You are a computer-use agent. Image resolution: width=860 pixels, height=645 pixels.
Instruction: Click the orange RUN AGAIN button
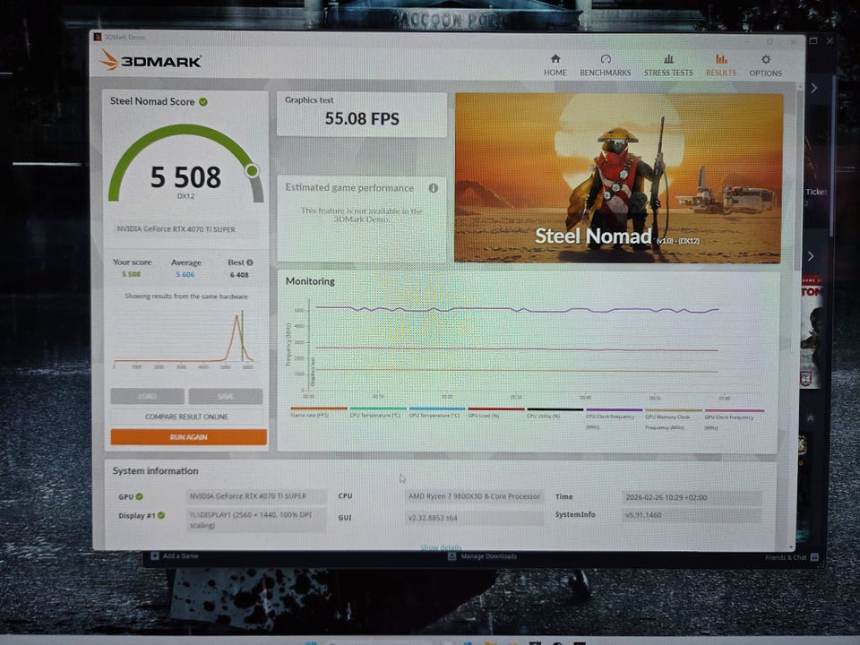click(x=188, y=437)
